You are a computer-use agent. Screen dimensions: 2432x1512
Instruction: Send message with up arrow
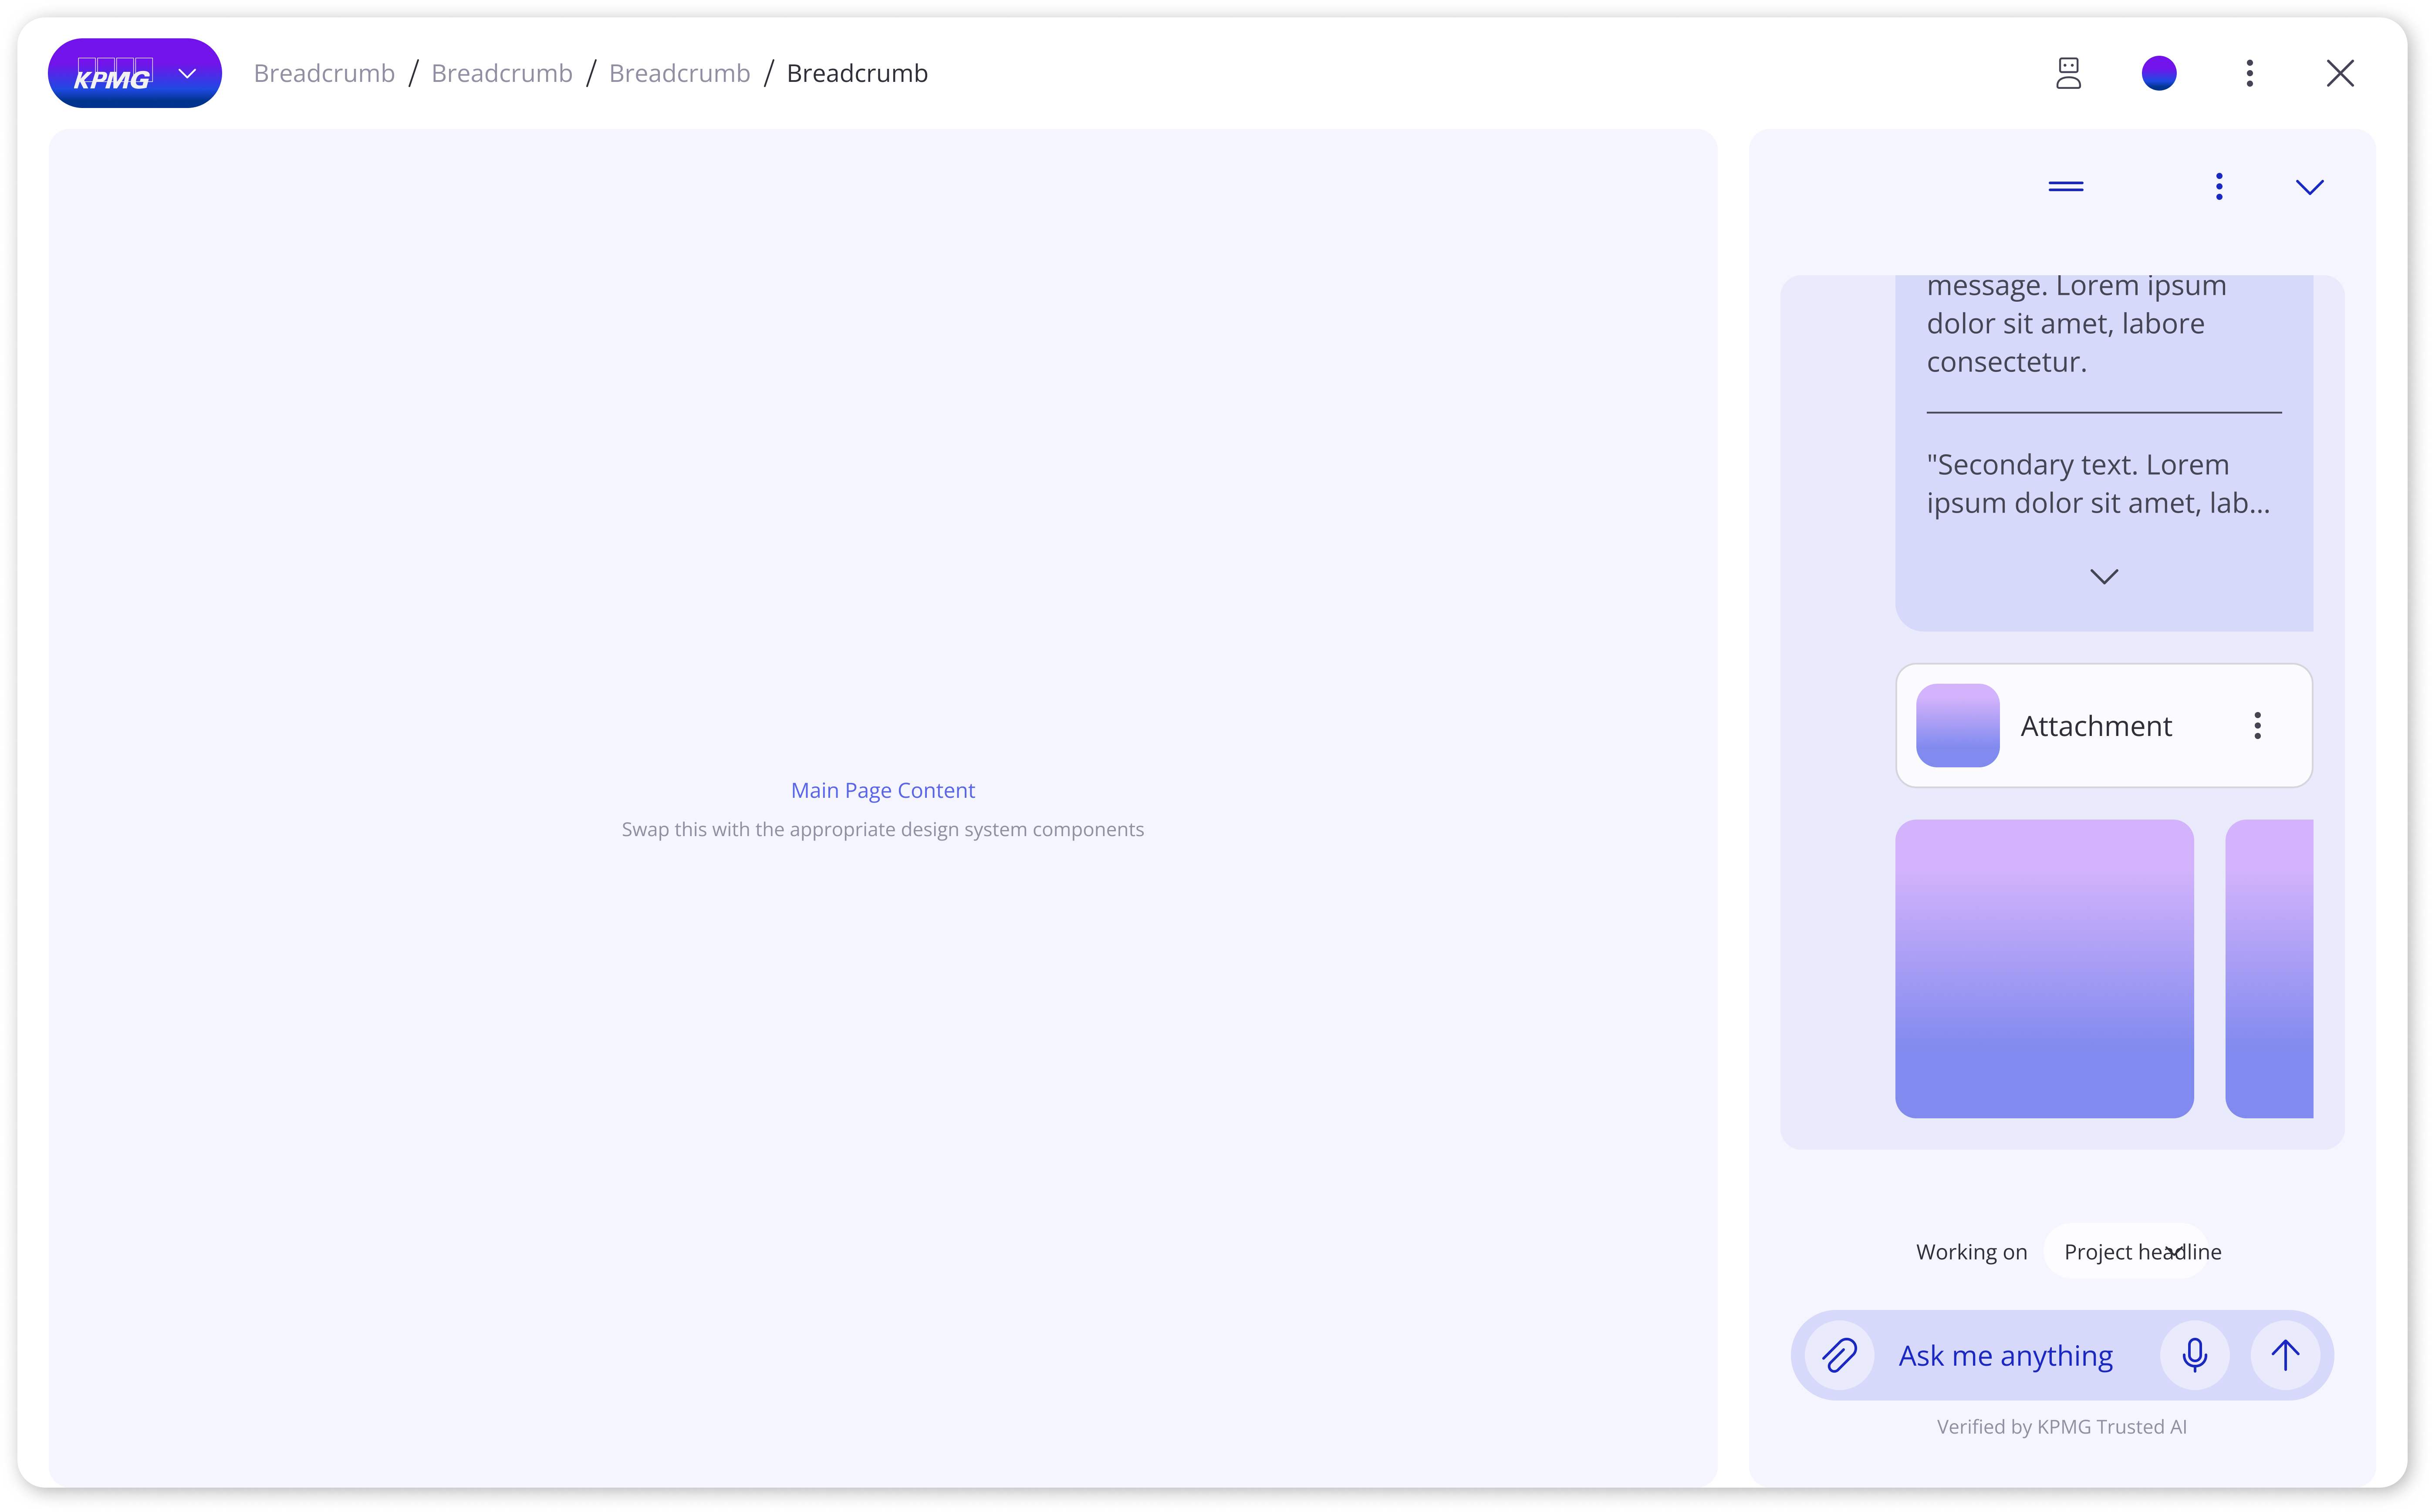(x=2285, y=1355)
